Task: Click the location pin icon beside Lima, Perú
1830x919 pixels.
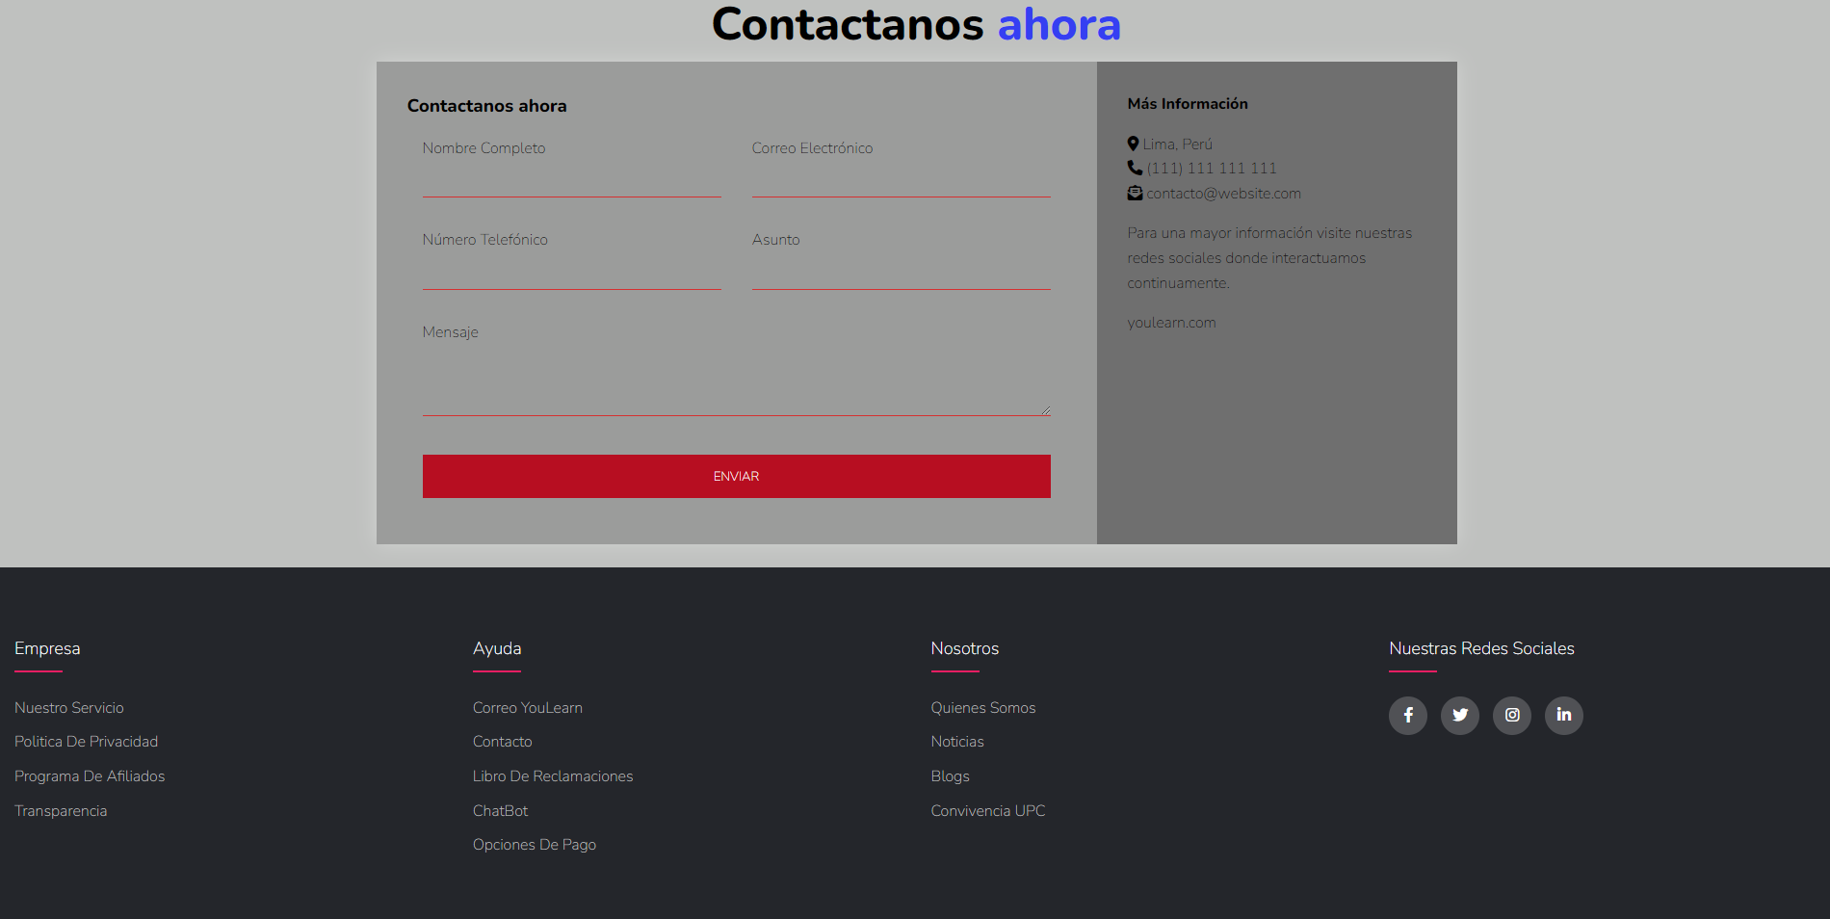Action: 1133,144
